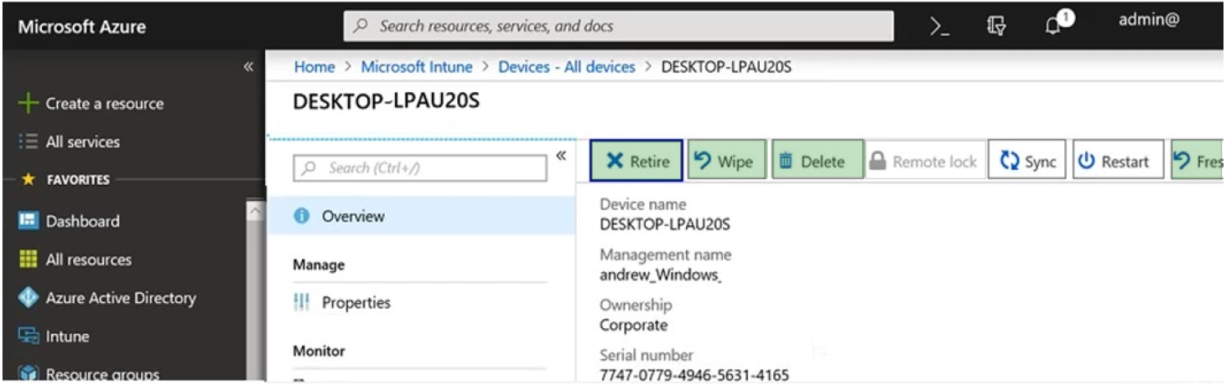Click the Favorites star icon
Viewport: 1226px width, 385px height.
27,180
